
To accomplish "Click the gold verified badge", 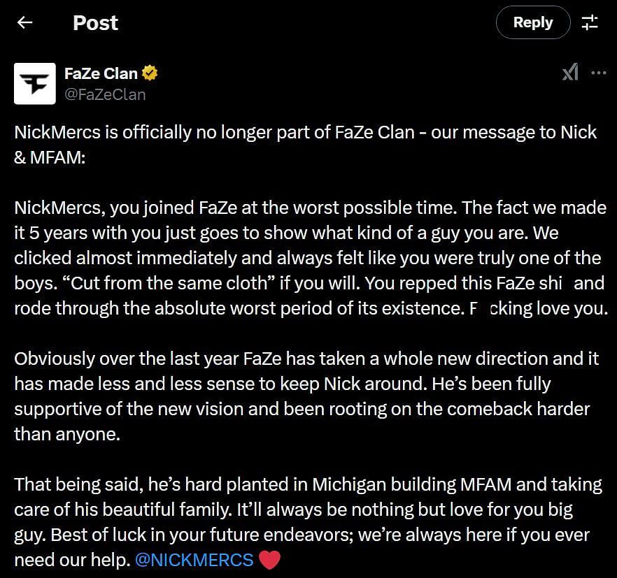I will [150, 73].
